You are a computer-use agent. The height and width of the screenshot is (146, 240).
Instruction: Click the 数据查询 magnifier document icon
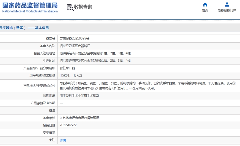(x=70, y=7)
